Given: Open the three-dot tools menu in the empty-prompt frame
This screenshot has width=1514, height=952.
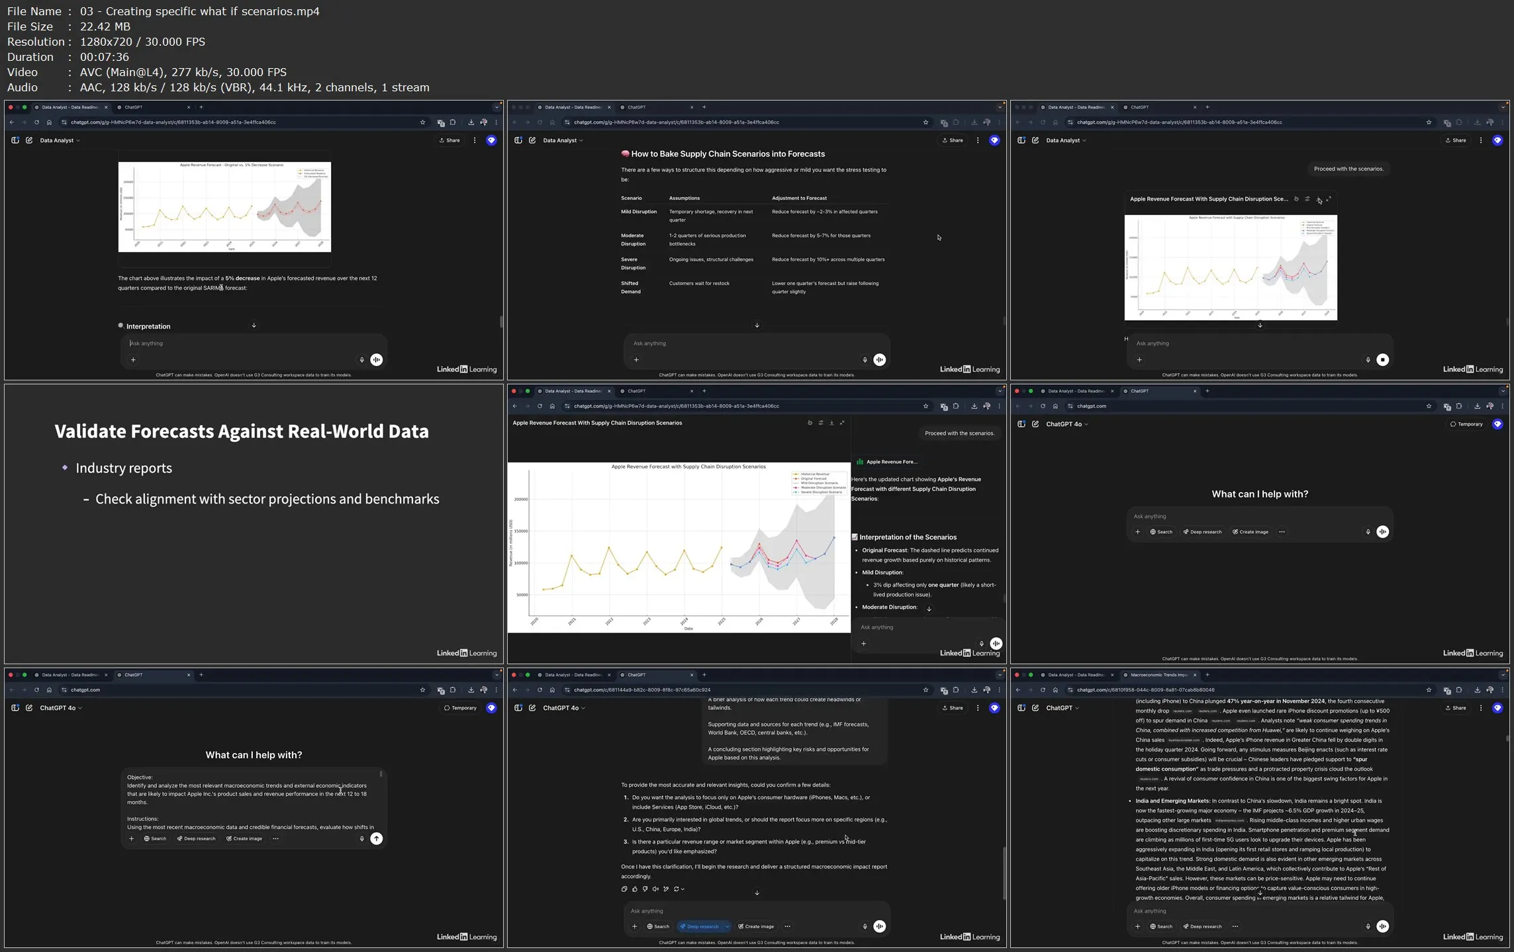Looking at the screenshot, I should (1282, 532).
